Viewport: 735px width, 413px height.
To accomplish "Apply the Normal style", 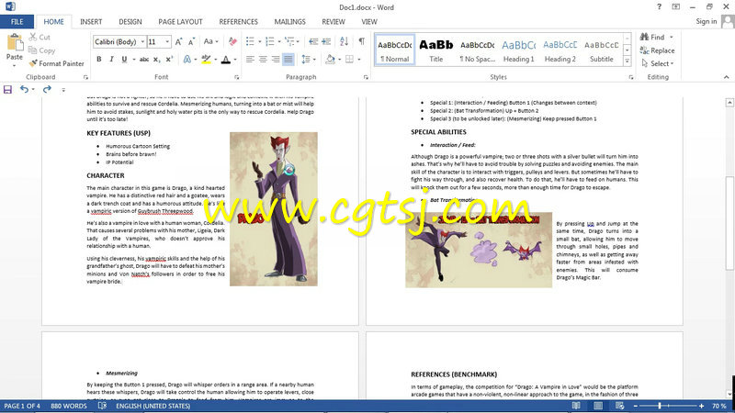I will [x=395, y=50].
